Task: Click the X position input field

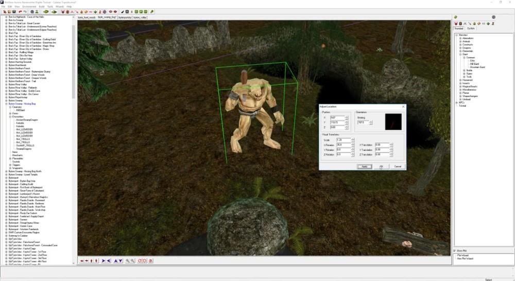Action: click(338, 117)
